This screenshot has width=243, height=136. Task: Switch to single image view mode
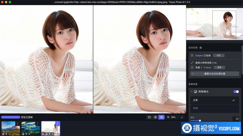pyautogui.click(x=149, y=117)
